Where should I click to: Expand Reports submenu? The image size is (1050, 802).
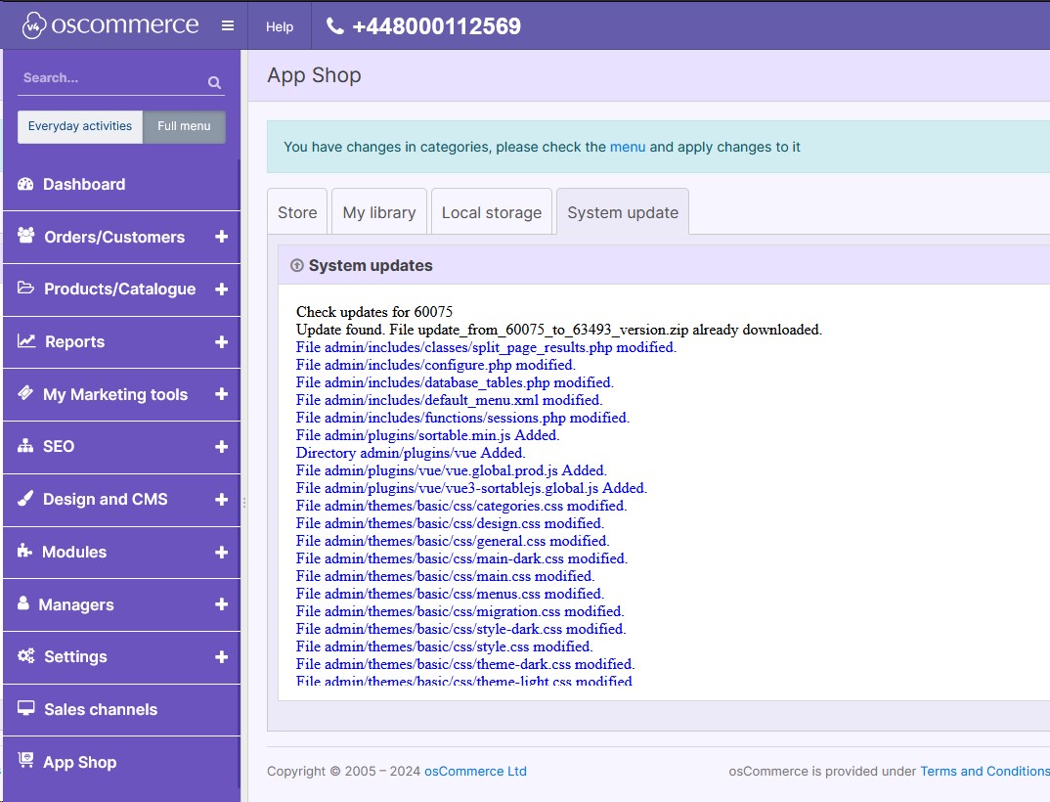pyautogui.click(x=222, y=341)
